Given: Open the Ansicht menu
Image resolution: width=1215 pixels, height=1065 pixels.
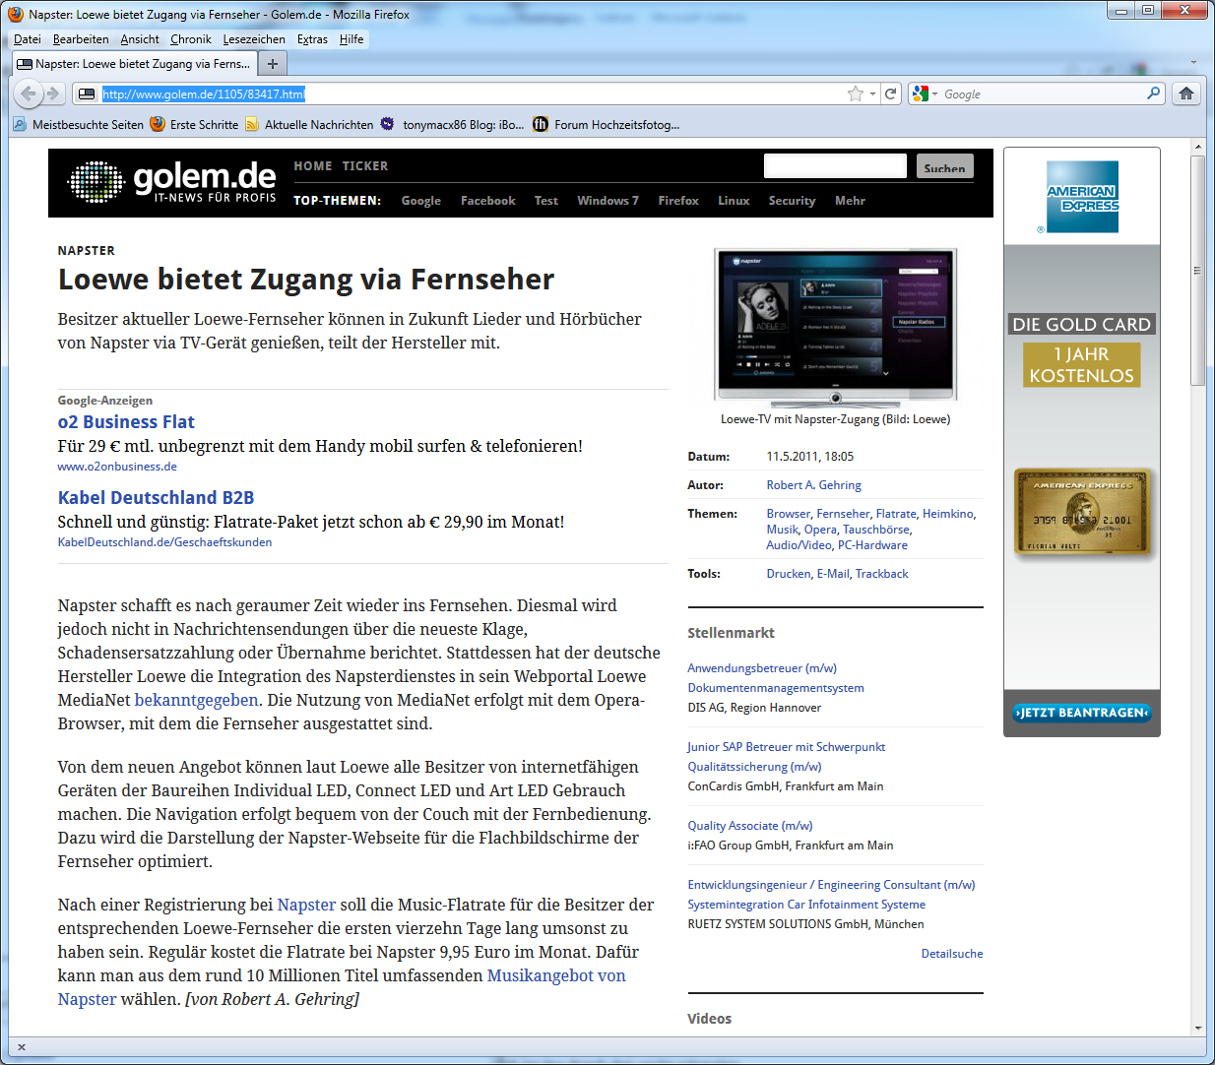Looking at the screenshot, I should point(140,39).
